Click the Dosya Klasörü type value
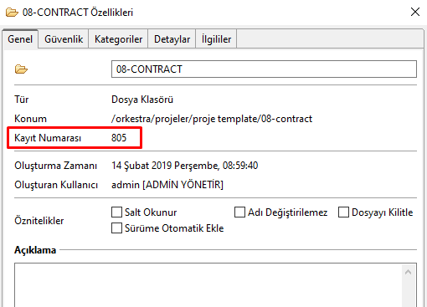 (x=142, y=100)
